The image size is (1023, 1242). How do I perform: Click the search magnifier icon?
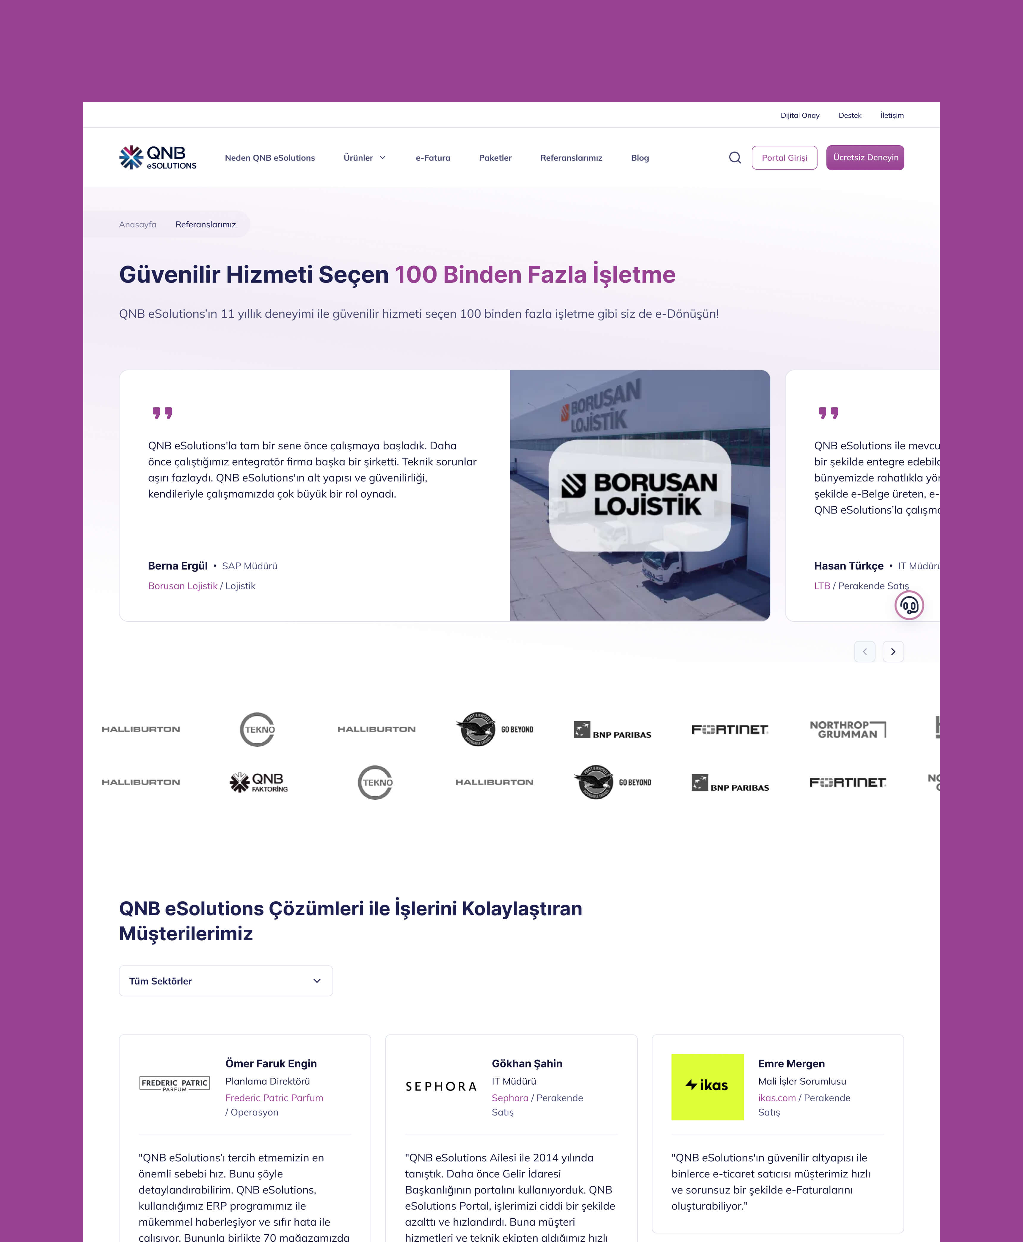point(735,157)
